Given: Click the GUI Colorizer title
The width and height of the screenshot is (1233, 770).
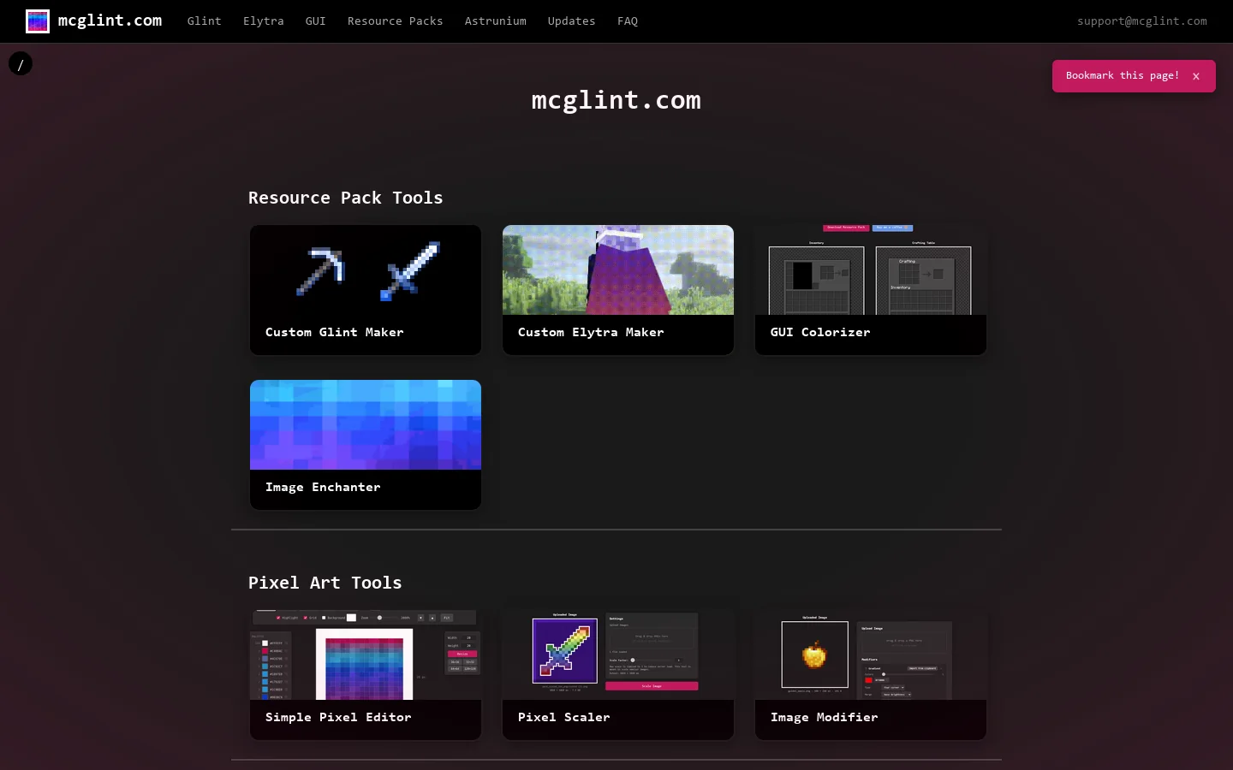Looking at the screenshot, I should (x=820, y=333).
